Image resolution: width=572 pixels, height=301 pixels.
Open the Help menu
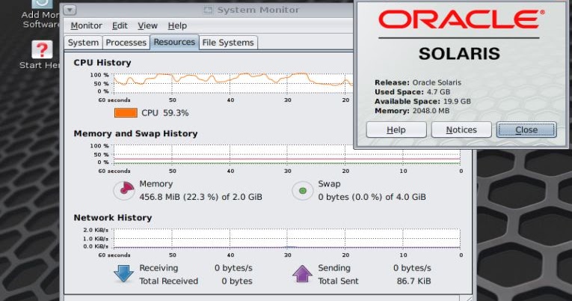(x=177, y=25)
